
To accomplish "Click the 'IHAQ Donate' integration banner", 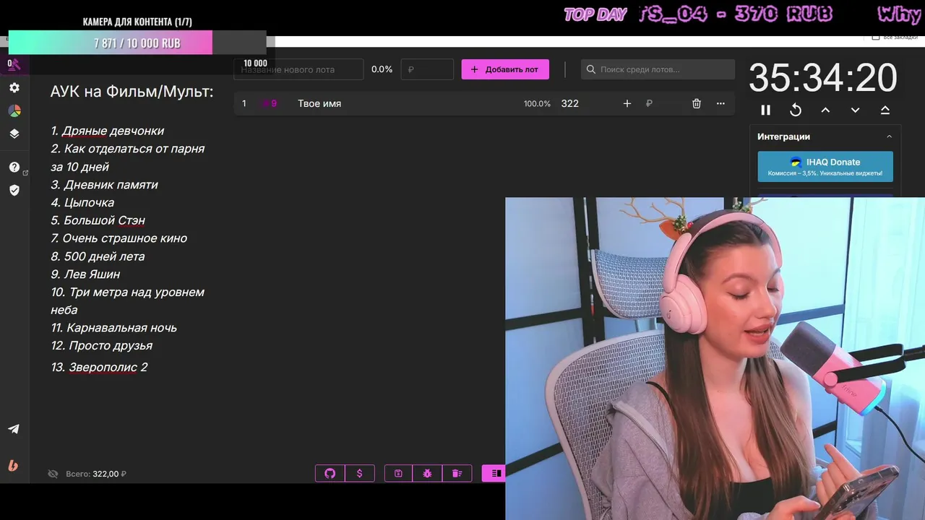I will pyautogui.click(x=825, y=166).
